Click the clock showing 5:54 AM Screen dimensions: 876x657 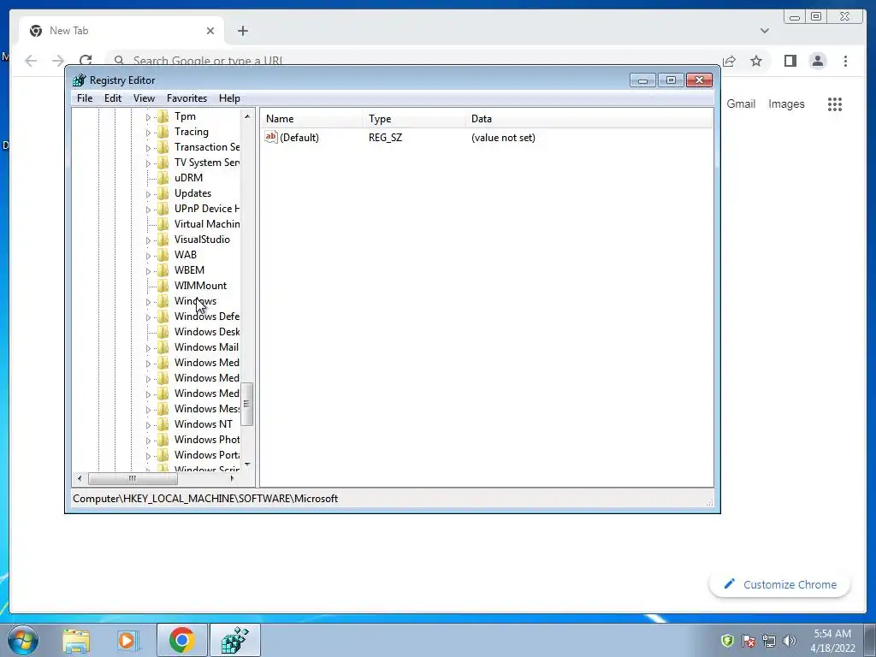(832, 634)
